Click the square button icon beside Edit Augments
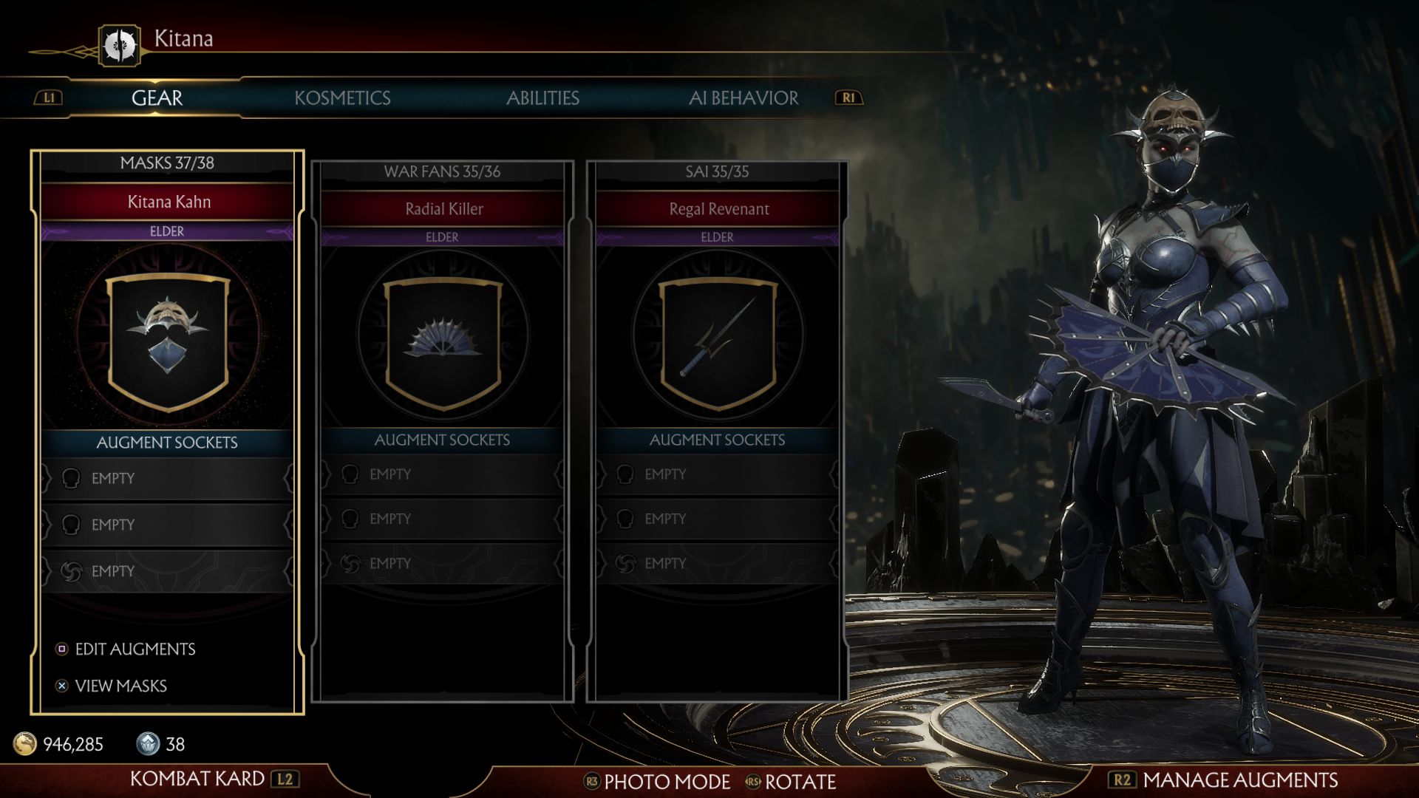 (62, 649)
